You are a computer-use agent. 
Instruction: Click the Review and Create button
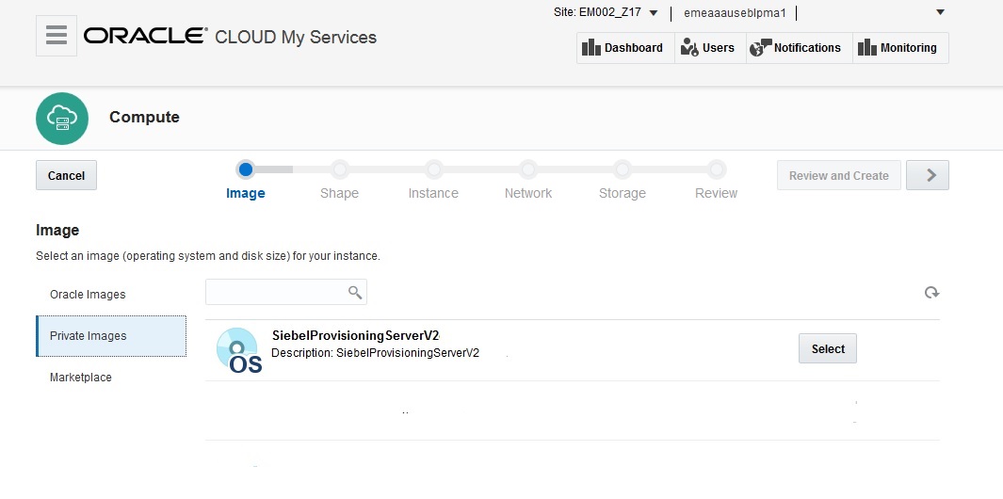(838, 175)
